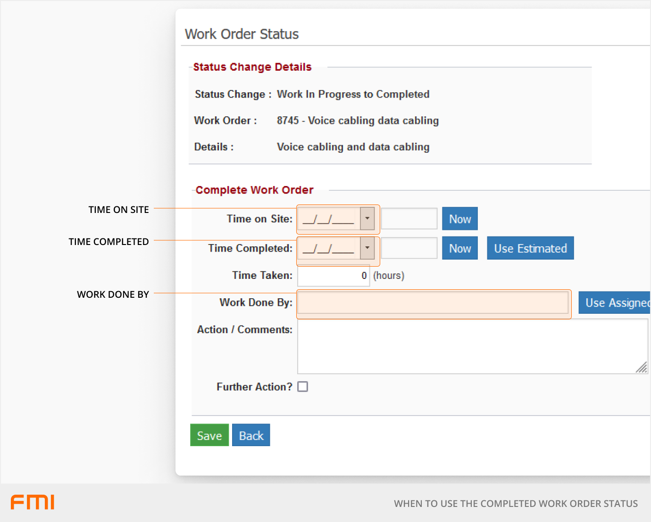The height and width of the screenshot is (522, 651).
Task: Grab the comments box resize handle
Action: [642, 367]
